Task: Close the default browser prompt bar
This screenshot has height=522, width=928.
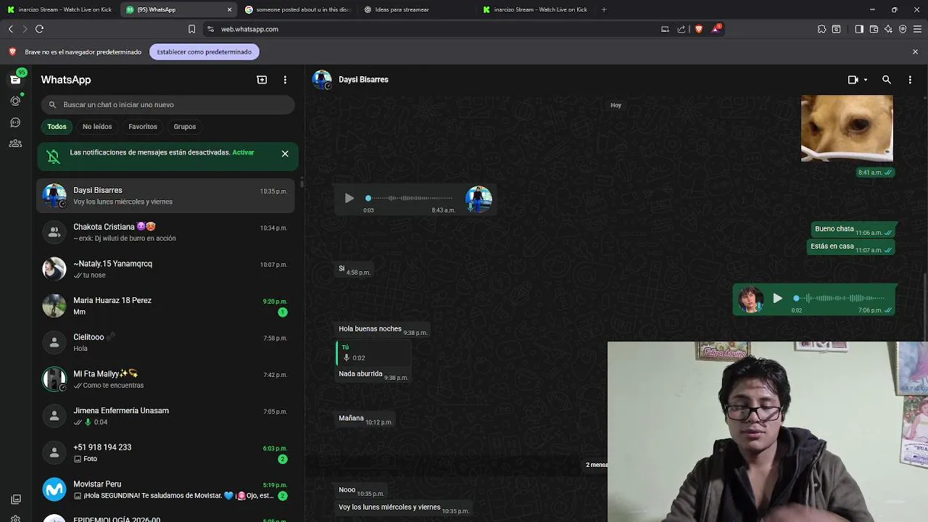Action: point(915,51)
